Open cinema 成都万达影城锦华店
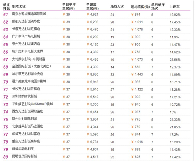 [26, 21]
